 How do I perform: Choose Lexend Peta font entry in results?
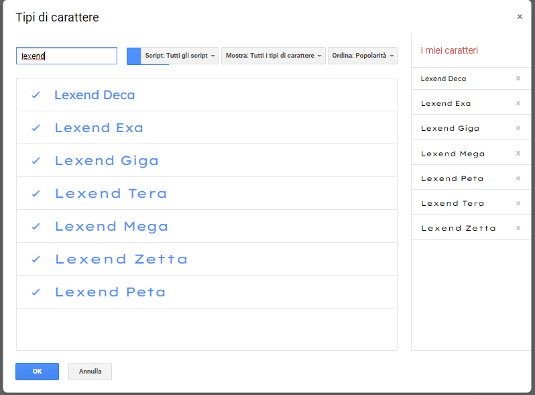tap(111, 292)
